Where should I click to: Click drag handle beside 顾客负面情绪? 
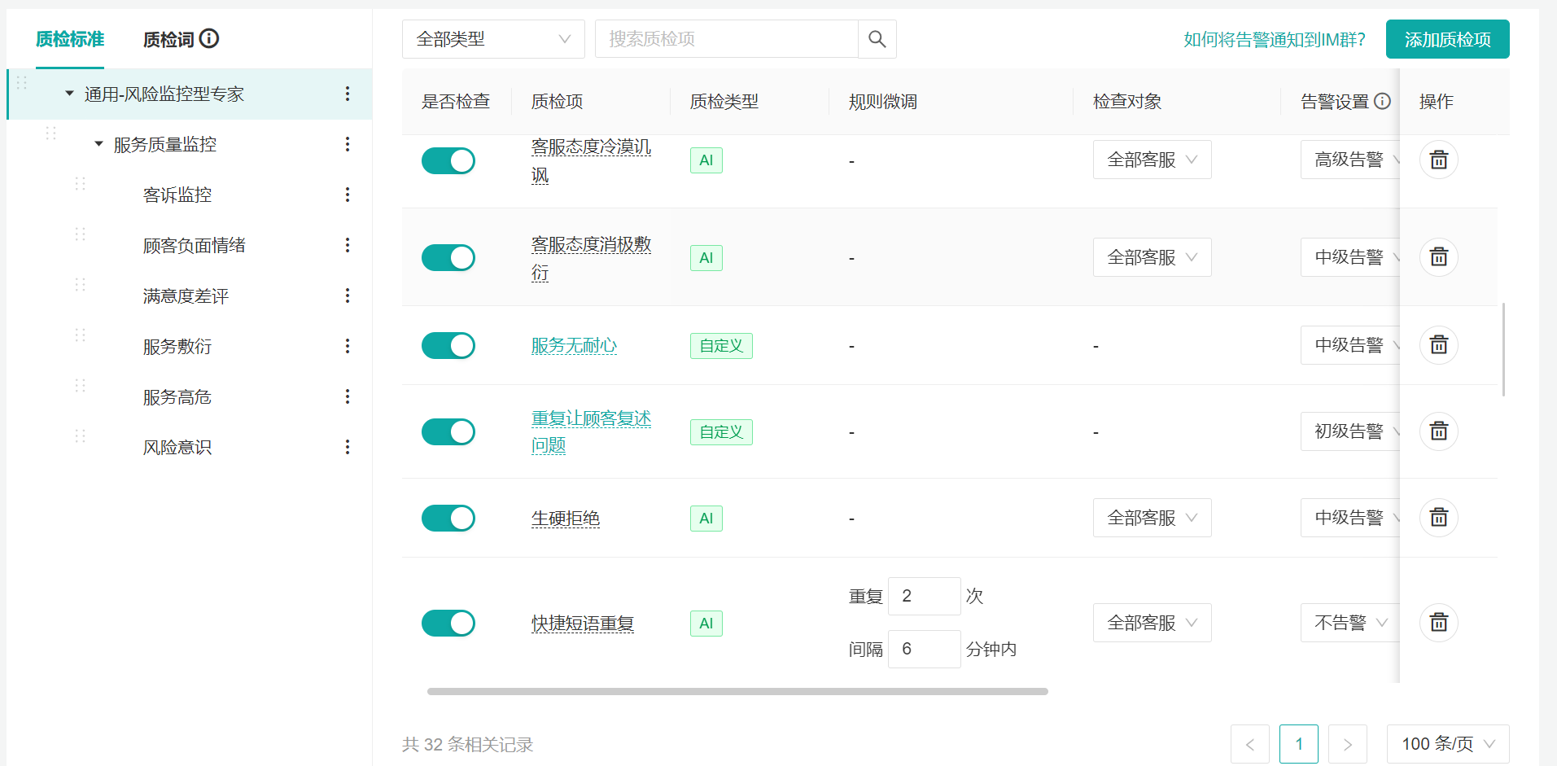[80, 234]
